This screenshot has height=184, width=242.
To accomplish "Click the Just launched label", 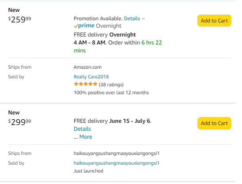I will tap(88, 171).
